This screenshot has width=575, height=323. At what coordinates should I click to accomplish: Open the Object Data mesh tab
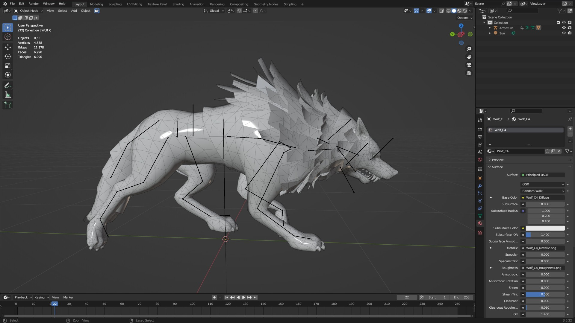click(480, 216)
